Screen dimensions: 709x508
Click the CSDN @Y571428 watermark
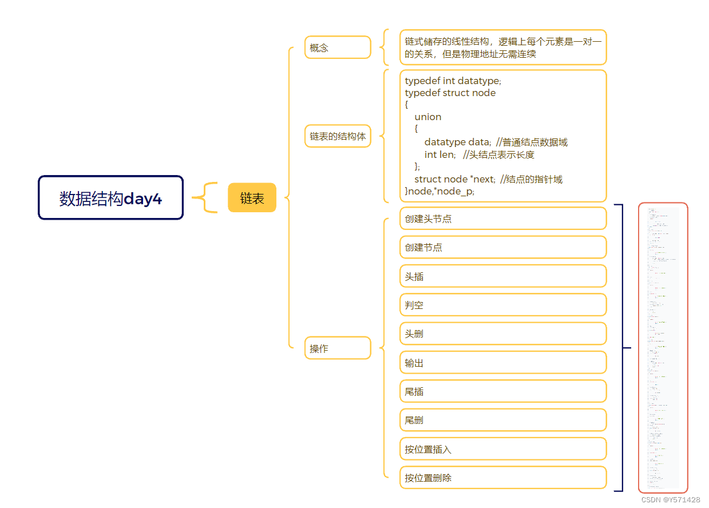(671, 499)
